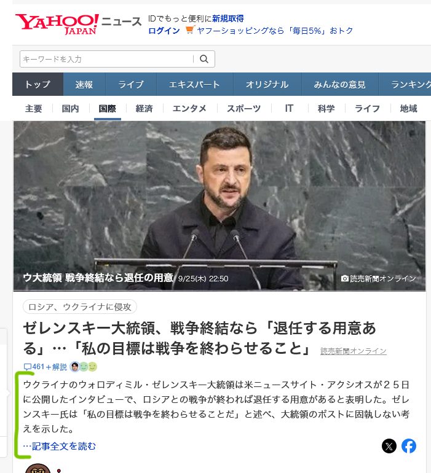Share article on X (Twitter) icon
This screenshot has height=473, width=431.
tap(389, 446)
